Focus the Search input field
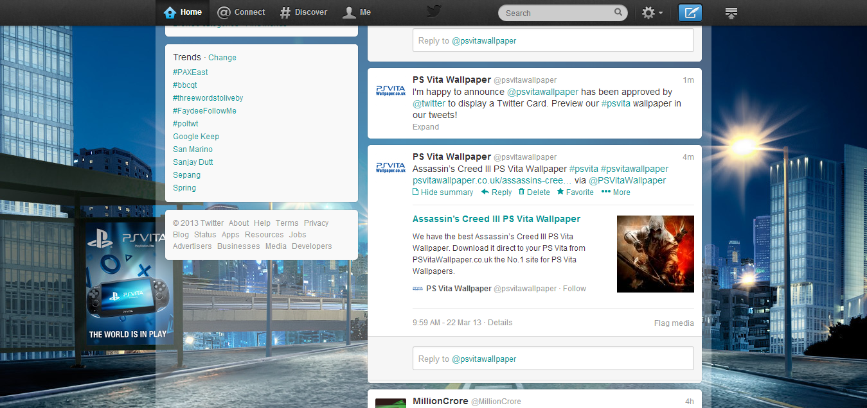This screenshot has width=867, height=408. (563, 13)
